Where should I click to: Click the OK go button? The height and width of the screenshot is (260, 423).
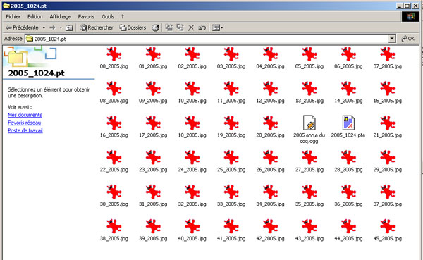pos(408,39)
